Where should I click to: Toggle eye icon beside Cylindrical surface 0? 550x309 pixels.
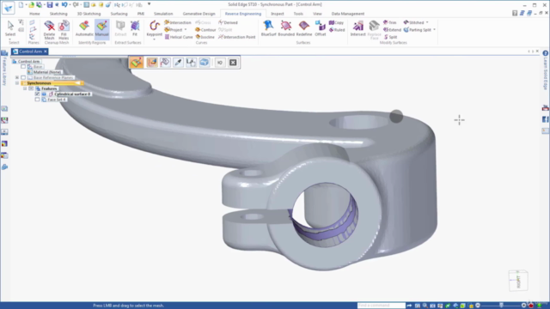click(x=44, y=94)
